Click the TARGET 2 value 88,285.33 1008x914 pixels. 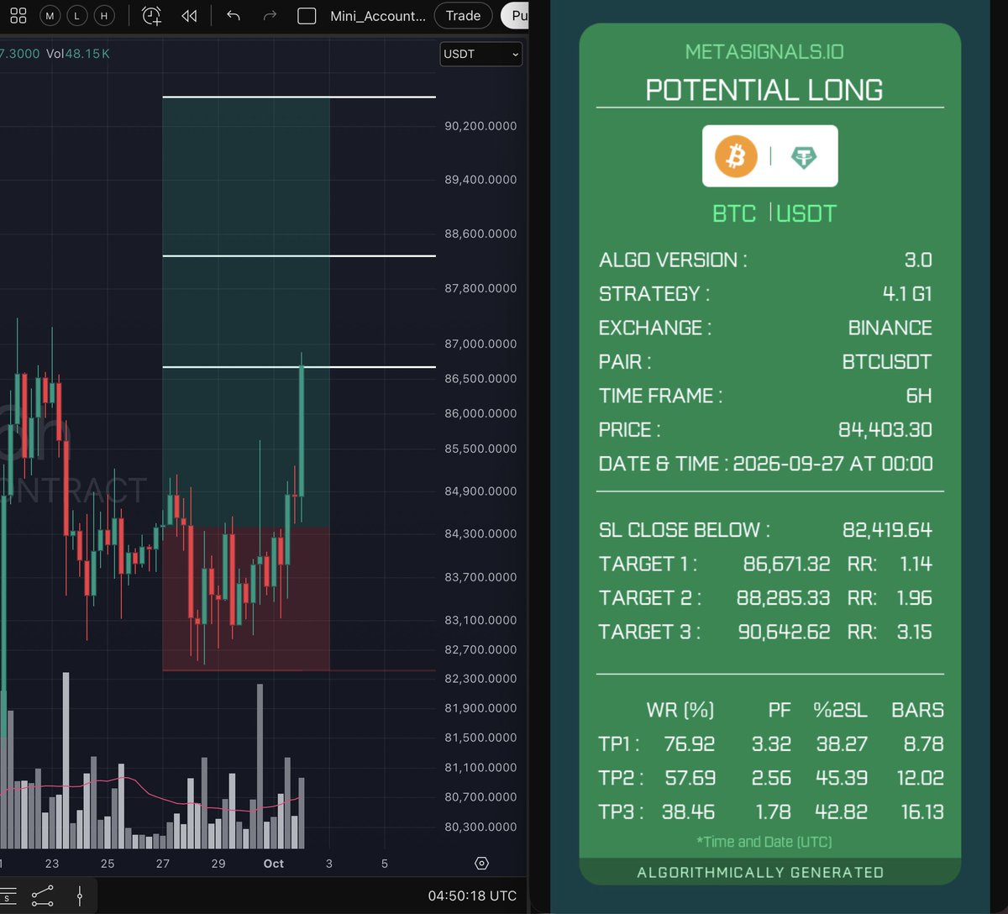pos(785,598)
